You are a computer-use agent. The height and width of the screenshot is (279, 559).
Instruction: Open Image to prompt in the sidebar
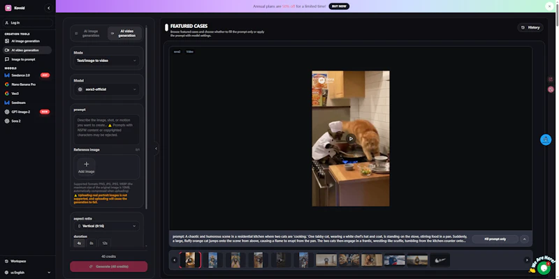click(27, 59)
